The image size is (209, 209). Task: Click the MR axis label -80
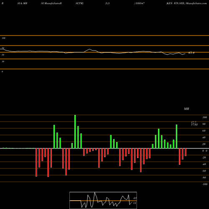(204, 178)
